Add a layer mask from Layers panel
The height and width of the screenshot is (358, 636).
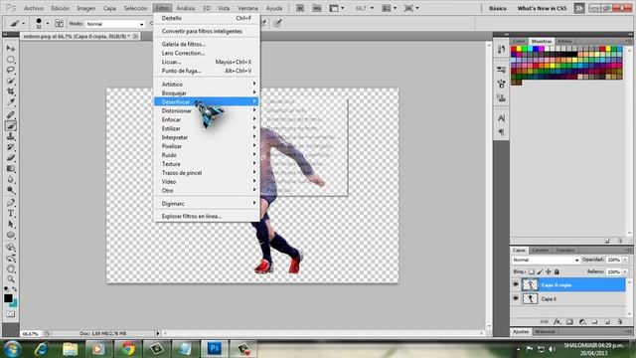pos(569,322)
